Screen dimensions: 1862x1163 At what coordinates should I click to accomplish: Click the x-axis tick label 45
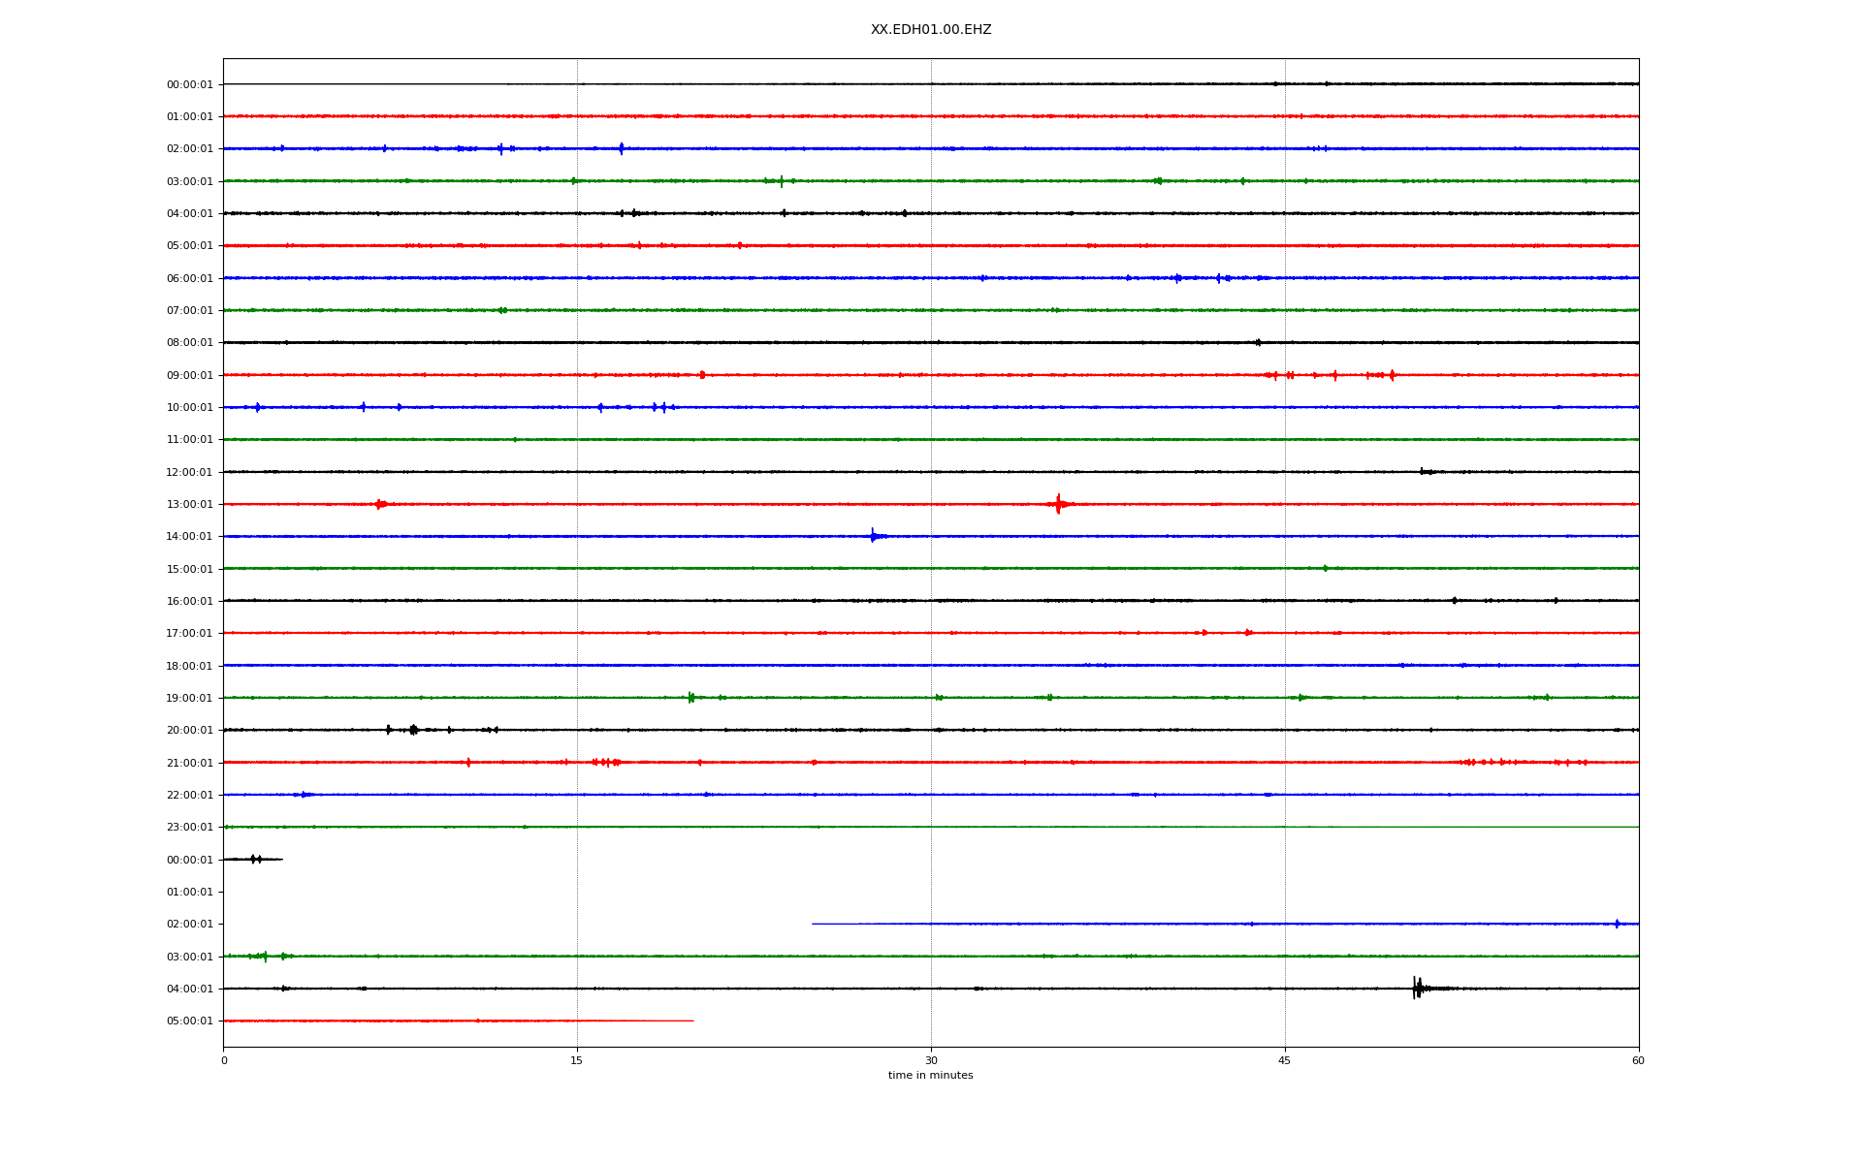coord(1285,1060)
